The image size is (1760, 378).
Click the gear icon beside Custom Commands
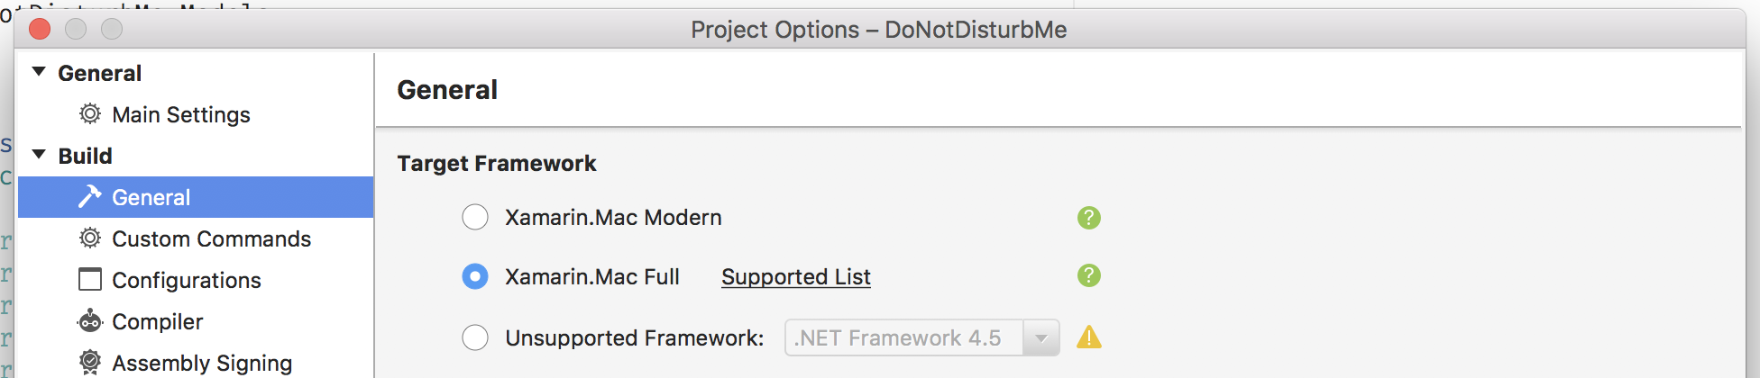pyautogui.click(x=90, y=238)
